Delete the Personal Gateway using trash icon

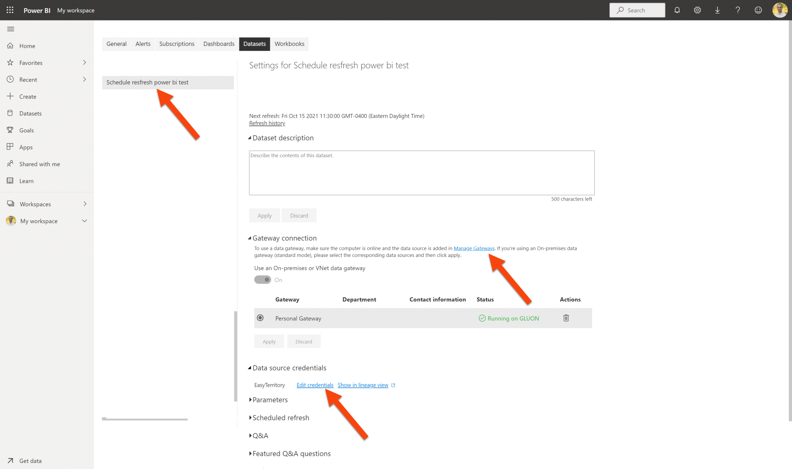[x=566, y=318]
